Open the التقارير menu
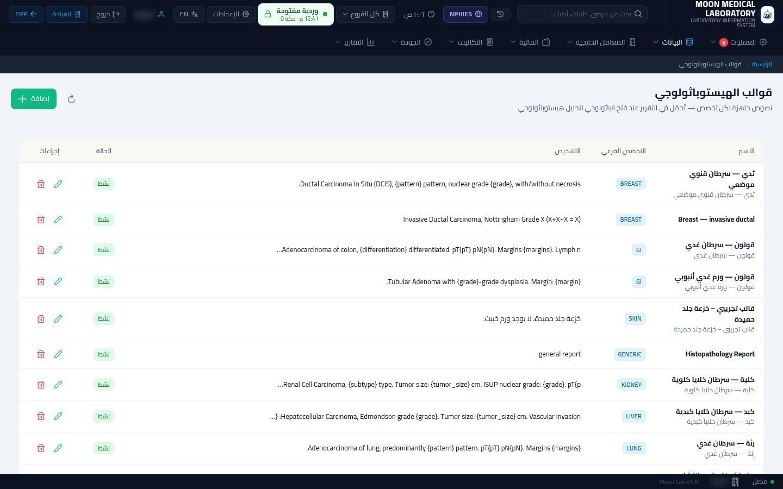The image size is (783, 489). [x=355, y=42]
